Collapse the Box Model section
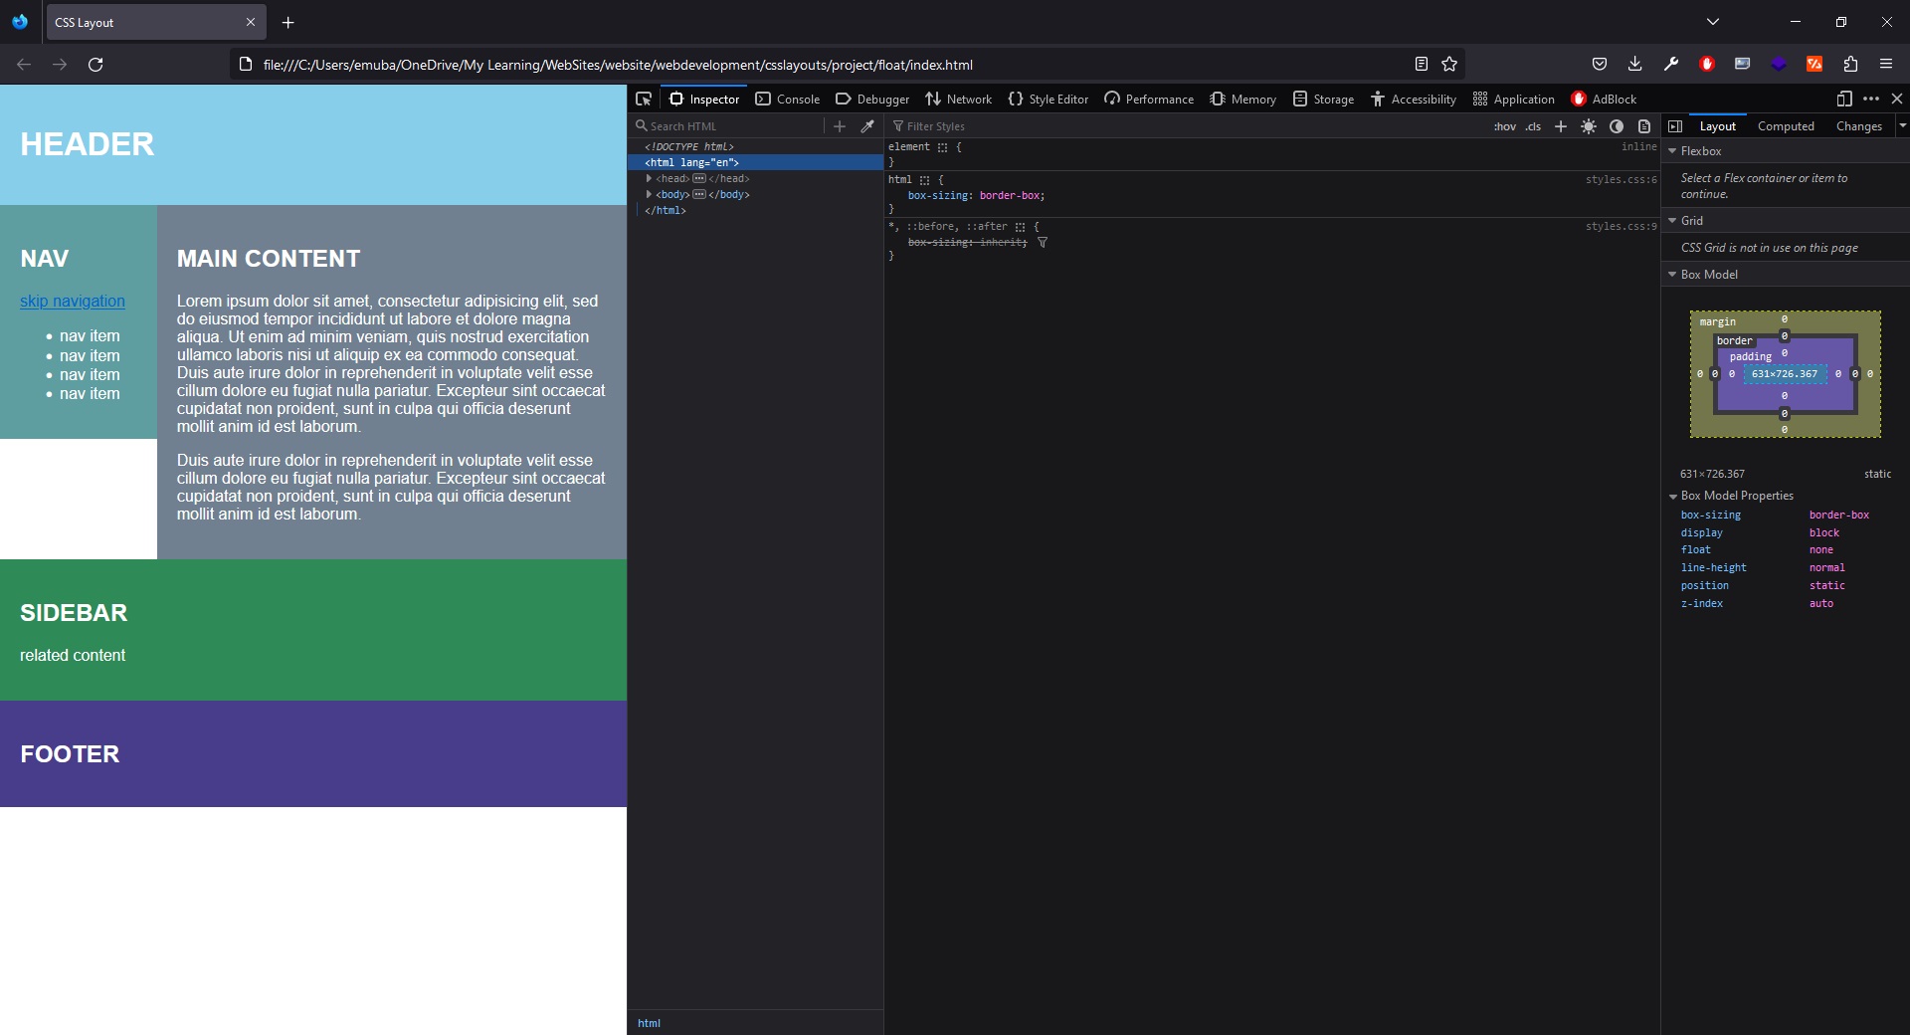Viewport: 1910px width, 1035px height. point(1673,275)
